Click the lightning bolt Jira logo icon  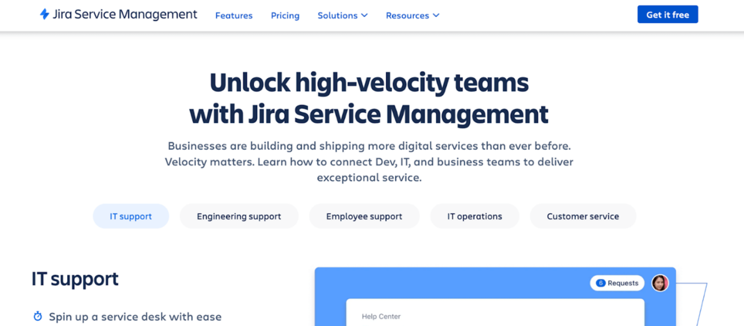44,15
